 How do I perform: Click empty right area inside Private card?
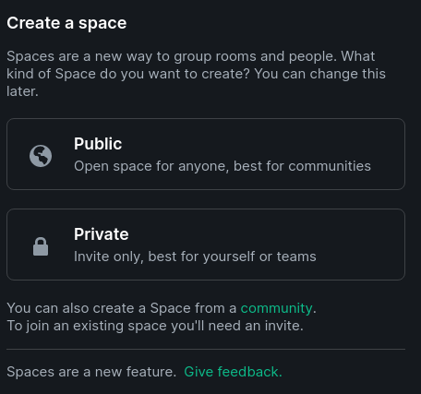pos(360,245)
